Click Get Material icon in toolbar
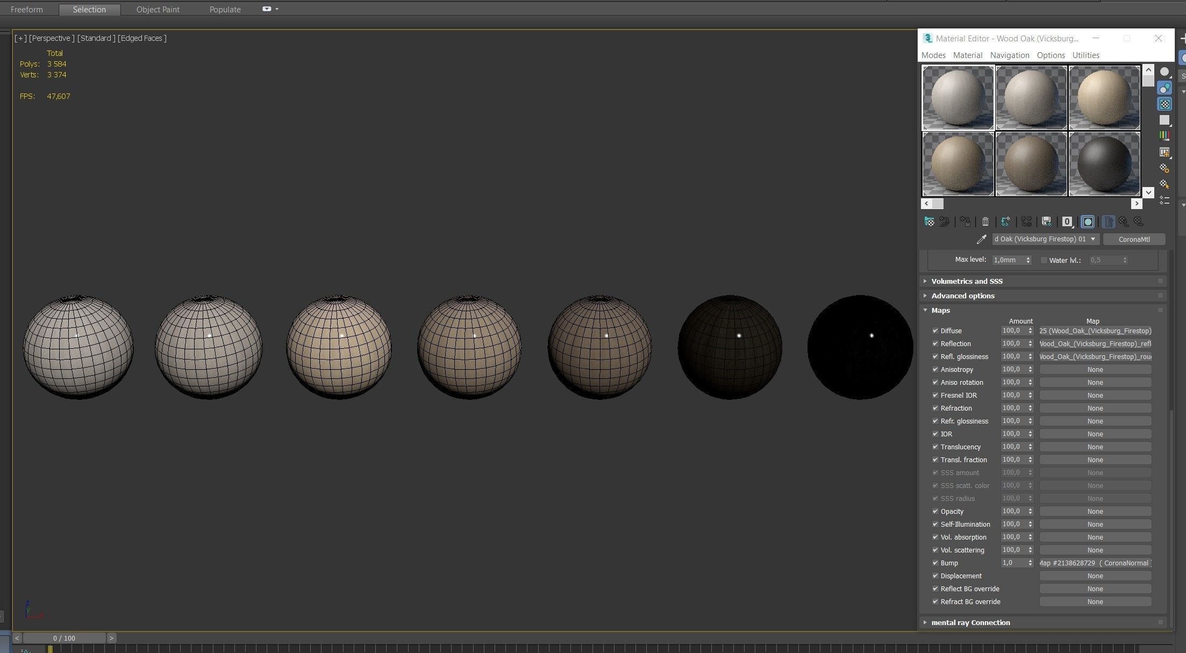The height and width of the screenshot is (653, 1186). point(929,221)
